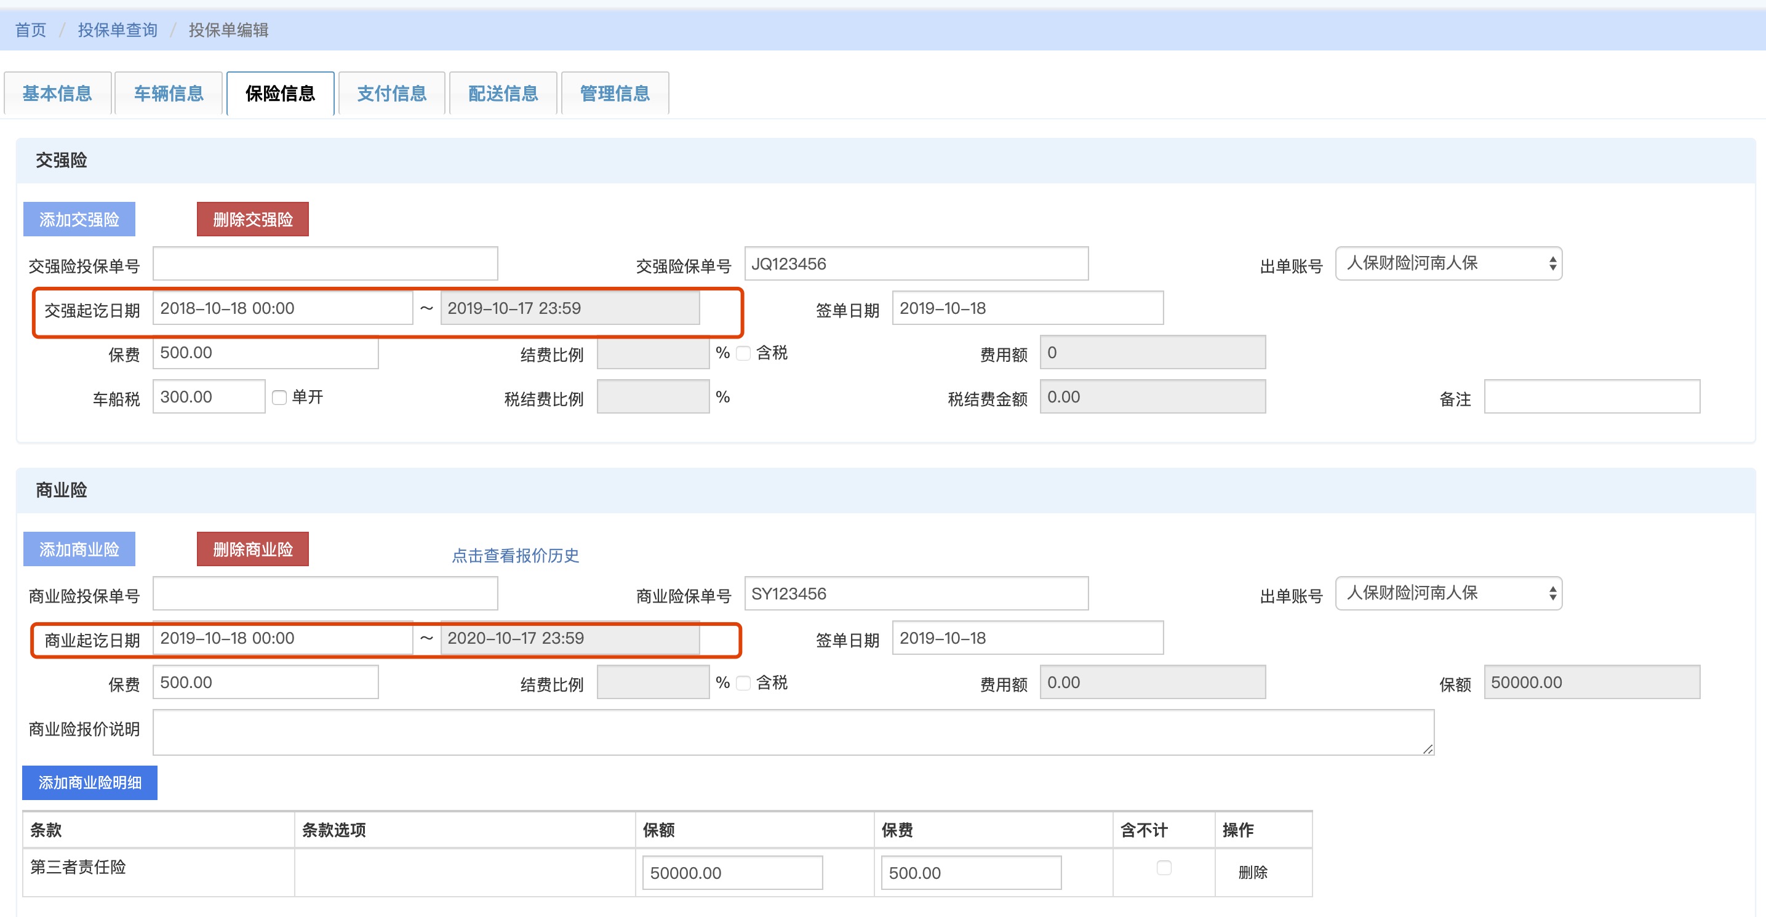Focus the 商业险报价说明 text area
1766x917 pixels.
793,732
